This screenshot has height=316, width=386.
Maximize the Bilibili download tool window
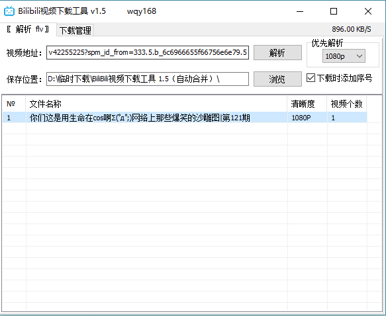[334, 11]
